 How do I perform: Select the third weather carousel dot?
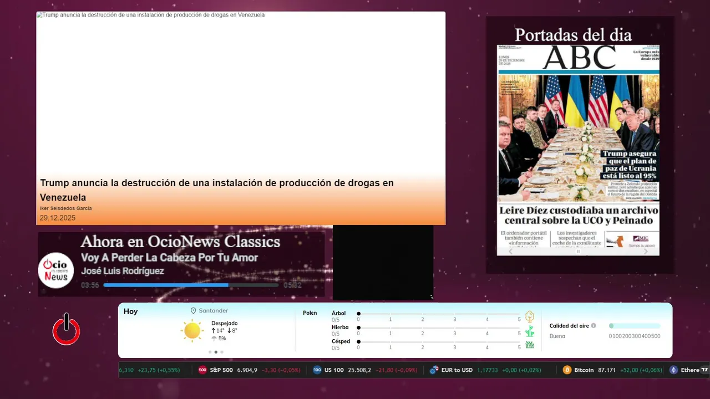(x=222, y=352)
